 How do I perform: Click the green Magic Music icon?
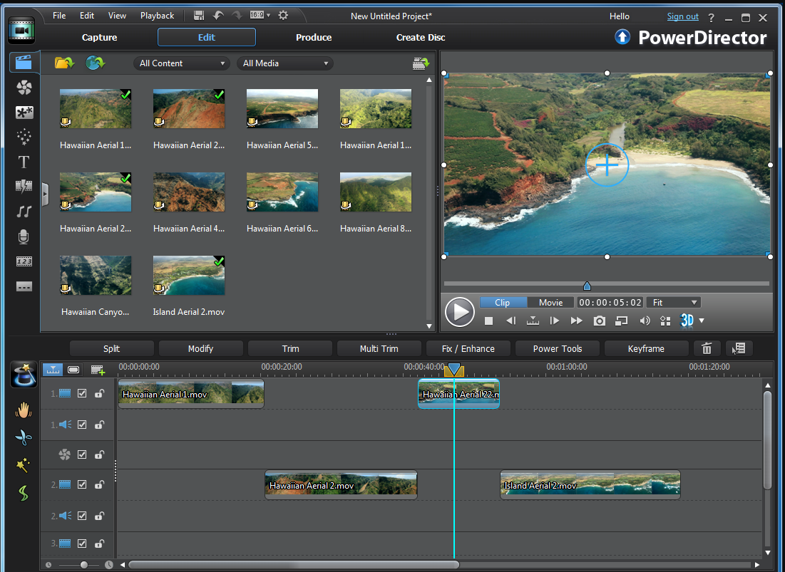24,494
